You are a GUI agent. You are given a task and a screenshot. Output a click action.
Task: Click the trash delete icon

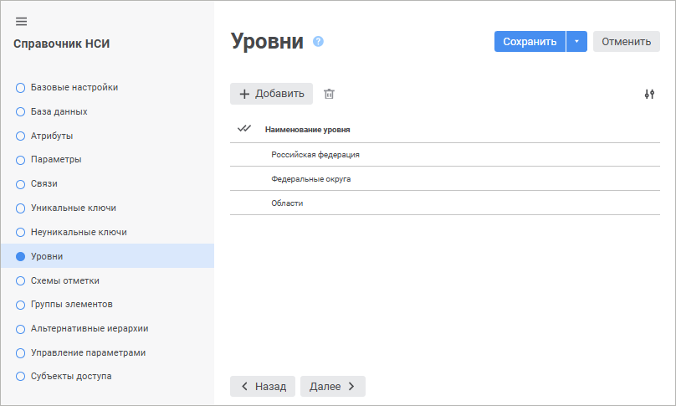point(329,94)
